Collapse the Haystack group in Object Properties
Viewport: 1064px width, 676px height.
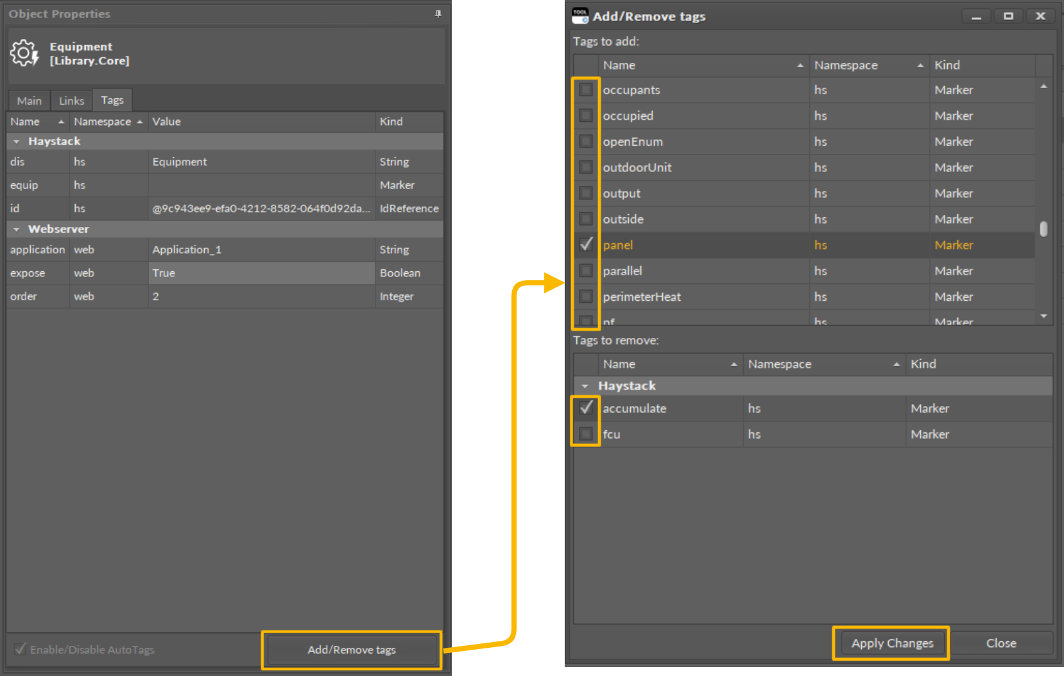click(x=17, y=141)
